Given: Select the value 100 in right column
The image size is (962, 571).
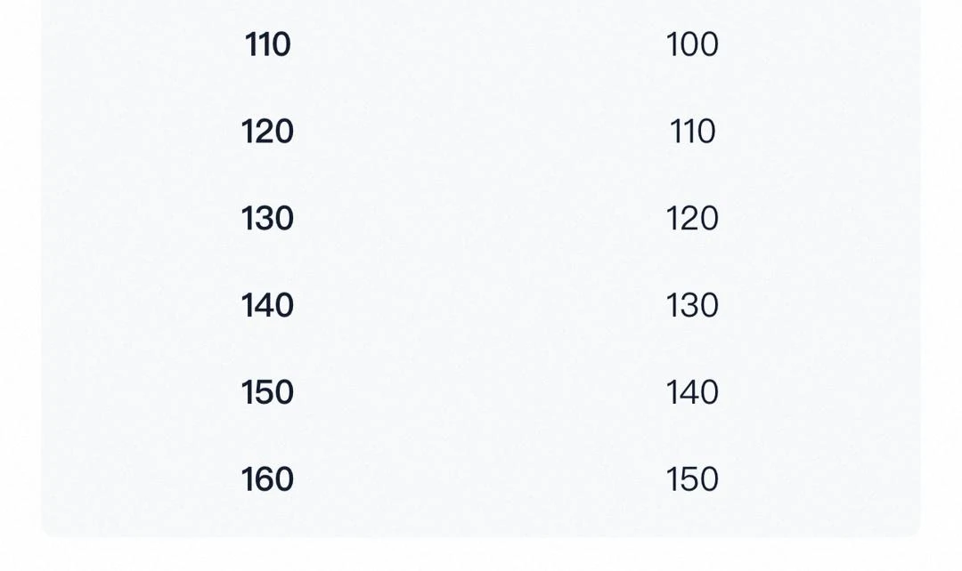Looking at the screenshot, I should [x=692, y=44].
